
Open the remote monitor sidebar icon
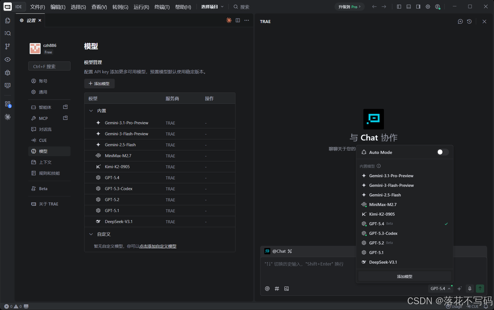pyautogui.click(x=8, y=85)
